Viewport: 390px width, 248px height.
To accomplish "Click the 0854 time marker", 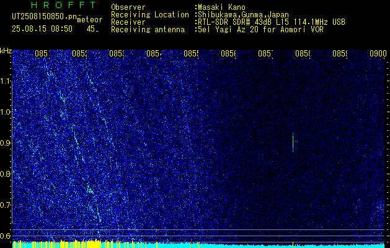I will tap(154, 54).
